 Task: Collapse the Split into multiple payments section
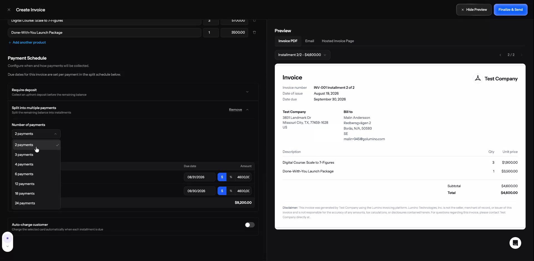(247, 110)
